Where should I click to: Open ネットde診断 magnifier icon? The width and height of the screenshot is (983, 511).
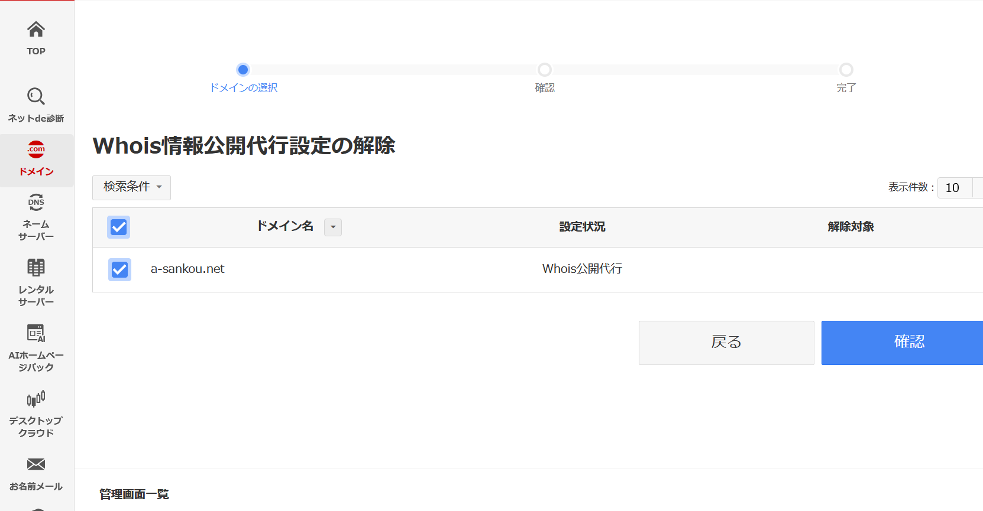pos(36,96)
